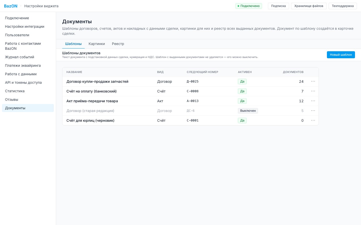Open Платежи эквайринга section
Screen dimensions: 361x225
(x=28, y=65)
